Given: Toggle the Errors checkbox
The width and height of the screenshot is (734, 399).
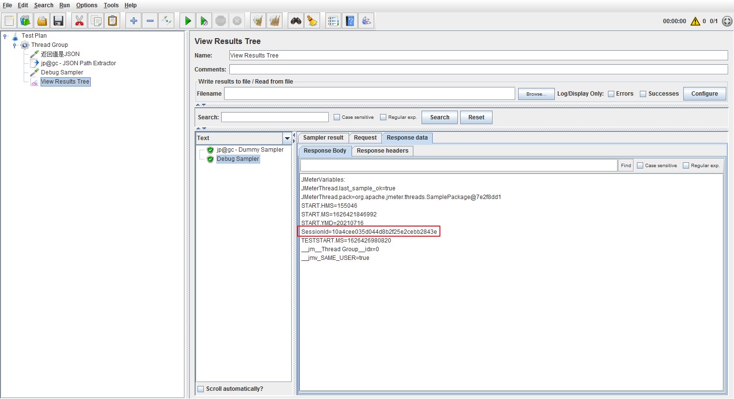Looking at the screenshot, I should pyautogui.click(x=611, y=94).
